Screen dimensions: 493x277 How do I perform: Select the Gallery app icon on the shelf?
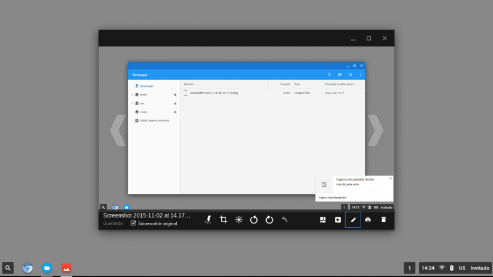67,268
